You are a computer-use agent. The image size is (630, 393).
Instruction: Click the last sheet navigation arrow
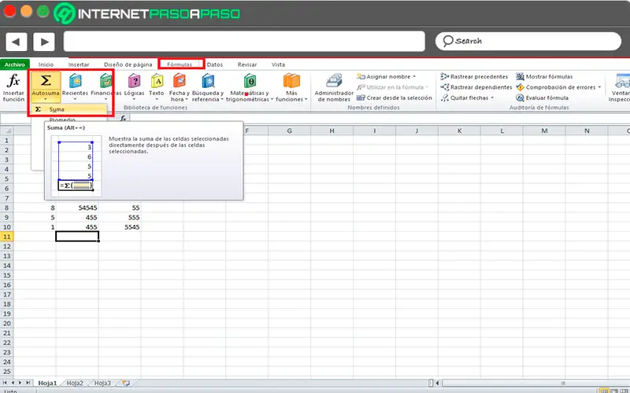[27, 383]
